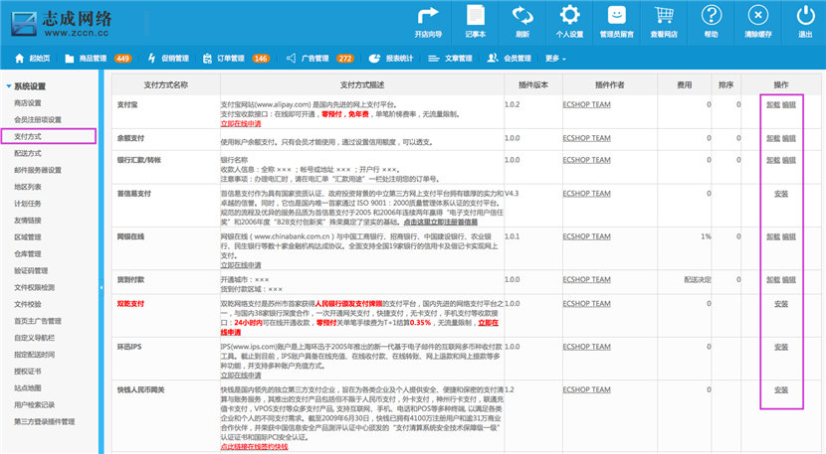Click the 点击这里立即注册首信易 link

(441, 222)
